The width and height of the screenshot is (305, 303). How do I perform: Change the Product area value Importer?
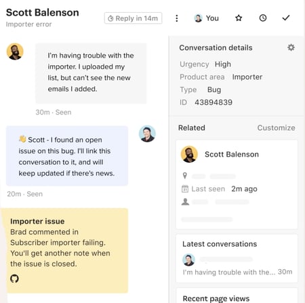coord(247,77)
